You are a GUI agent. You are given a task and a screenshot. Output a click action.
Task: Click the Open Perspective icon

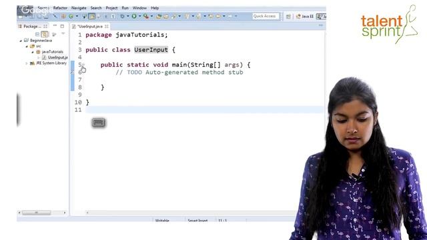(288, 17)
